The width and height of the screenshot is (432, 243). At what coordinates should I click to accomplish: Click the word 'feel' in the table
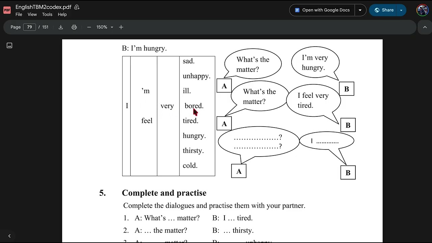tap(147, 120)
